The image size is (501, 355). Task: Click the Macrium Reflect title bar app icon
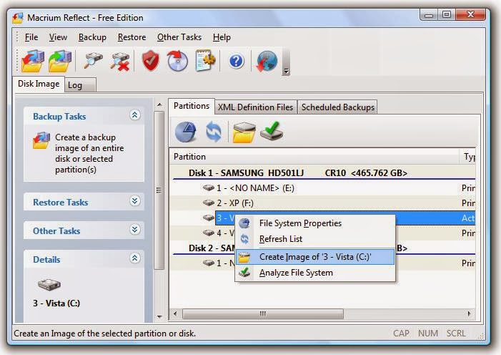(x=18, y=18)
